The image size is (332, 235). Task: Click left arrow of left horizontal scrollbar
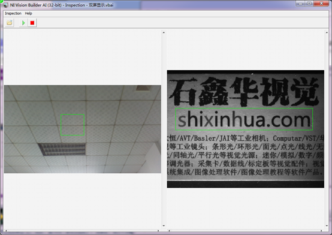click(6, 231)
